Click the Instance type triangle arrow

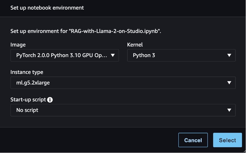tap(229, 83)
